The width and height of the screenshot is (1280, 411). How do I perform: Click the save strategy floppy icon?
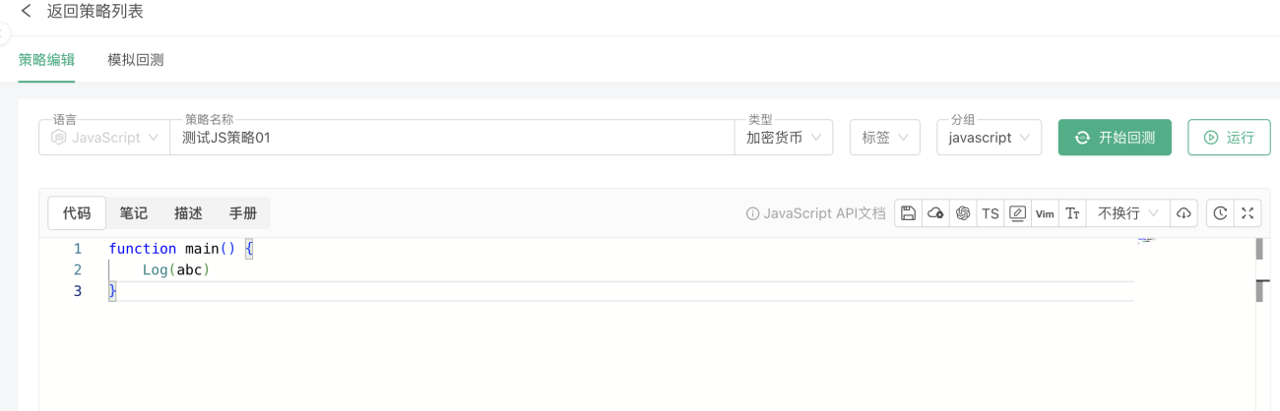[908, 213]
